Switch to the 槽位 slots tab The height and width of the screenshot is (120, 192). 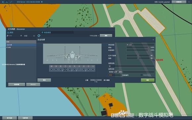10,32
